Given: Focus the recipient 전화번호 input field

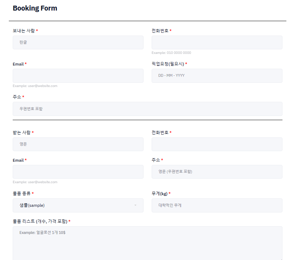Looking at the screenshot, I should (217, 144).
